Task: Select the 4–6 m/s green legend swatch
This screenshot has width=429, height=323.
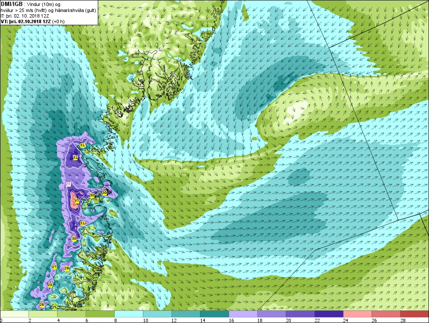Action: [x=71, y=314]
